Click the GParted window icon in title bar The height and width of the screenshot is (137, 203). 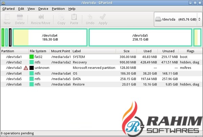click(x=3, y=3)
